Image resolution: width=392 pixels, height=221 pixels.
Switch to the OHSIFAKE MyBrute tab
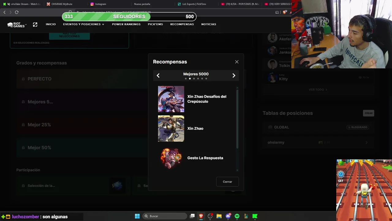click(65, 4)
